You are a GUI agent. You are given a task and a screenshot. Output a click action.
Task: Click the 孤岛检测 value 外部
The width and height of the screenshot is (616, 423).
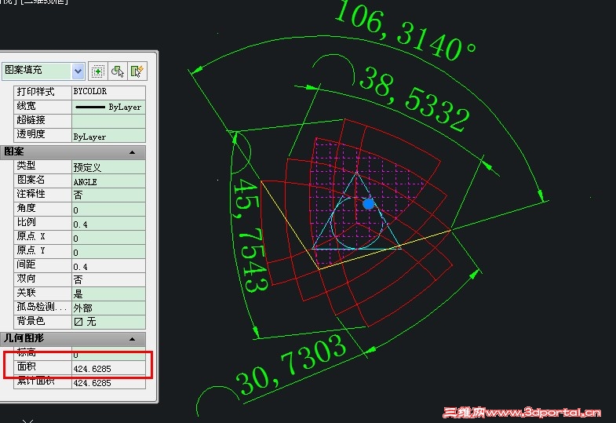(108, 308)
